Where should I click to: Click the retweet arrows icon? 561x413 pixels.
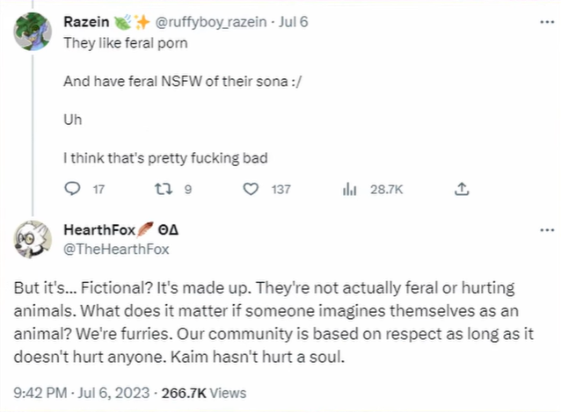click(162, 189)
